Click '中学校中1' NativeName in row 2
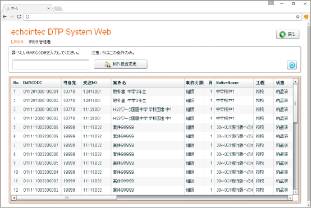Screen dimensions: 311x208 point(225,100)
